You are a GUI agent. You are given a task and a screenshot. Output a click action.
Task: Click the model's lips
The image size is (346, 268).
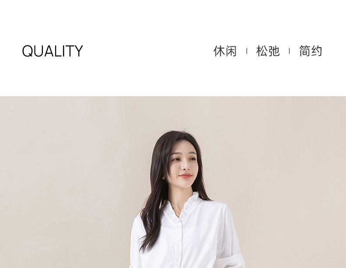tap(185, 176)
